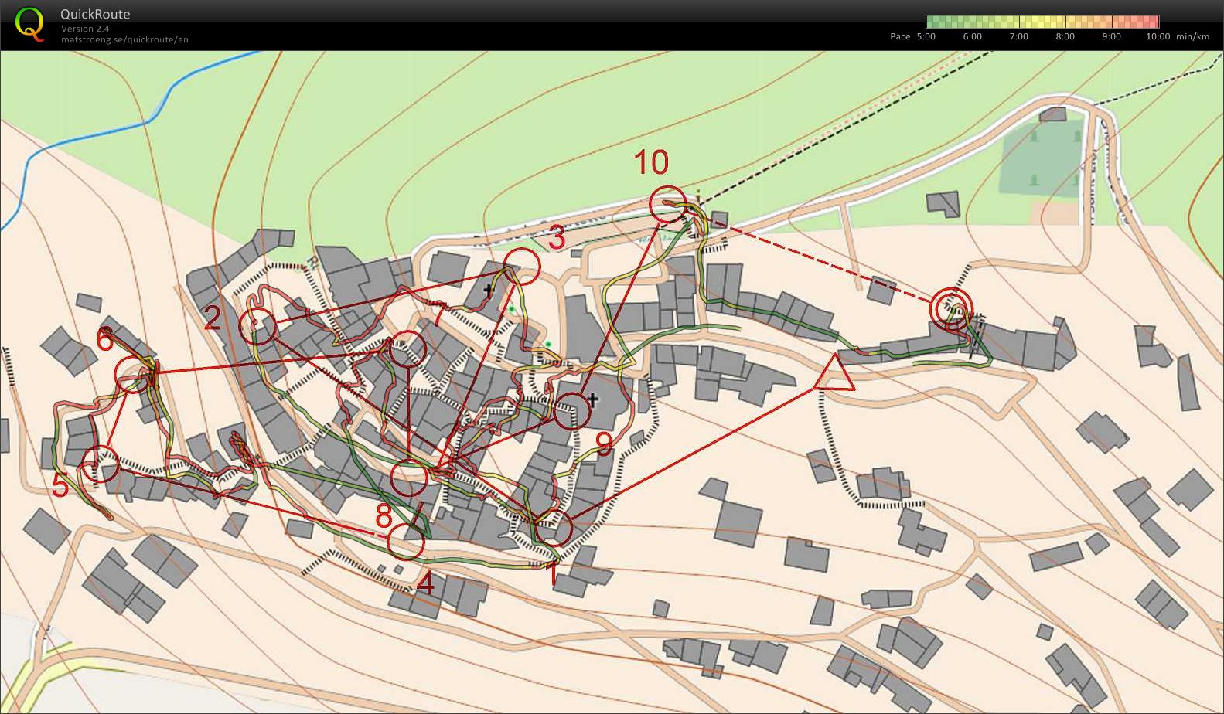The height and width of the screenshot is (714, 1224).
Task: Select the circle at control 2
Action: coord(258,325)
